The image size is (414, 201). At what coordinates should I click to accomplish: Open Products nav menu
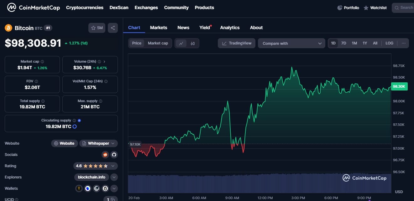tap(204, 8)
